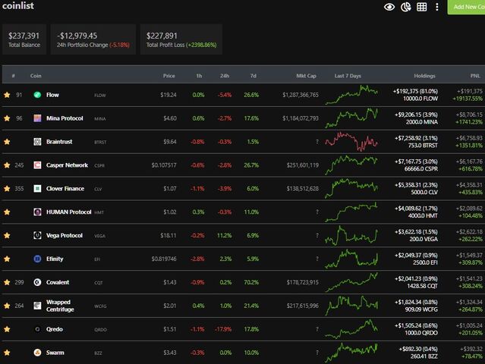Toggle the eye visibility icon in header
The width and height of the screenshot is (485, 364).
click(x=389, y=7)
